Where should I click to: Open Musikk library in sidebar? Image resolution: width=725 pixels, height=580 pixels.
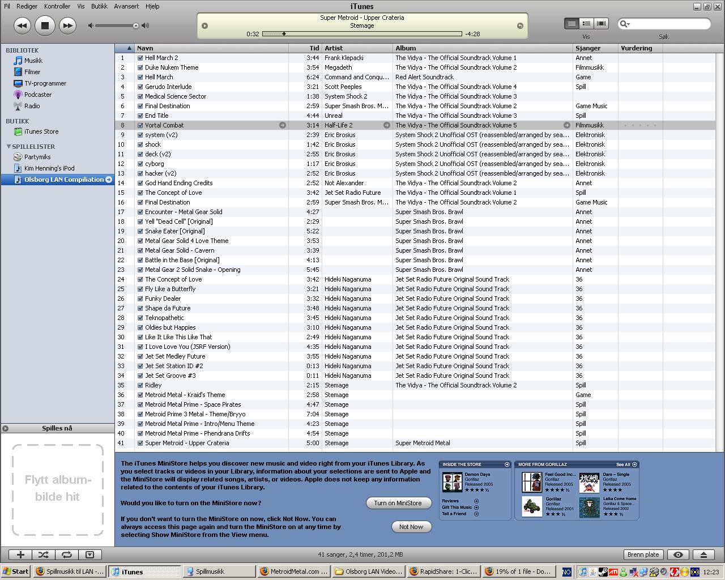[33, 61]
